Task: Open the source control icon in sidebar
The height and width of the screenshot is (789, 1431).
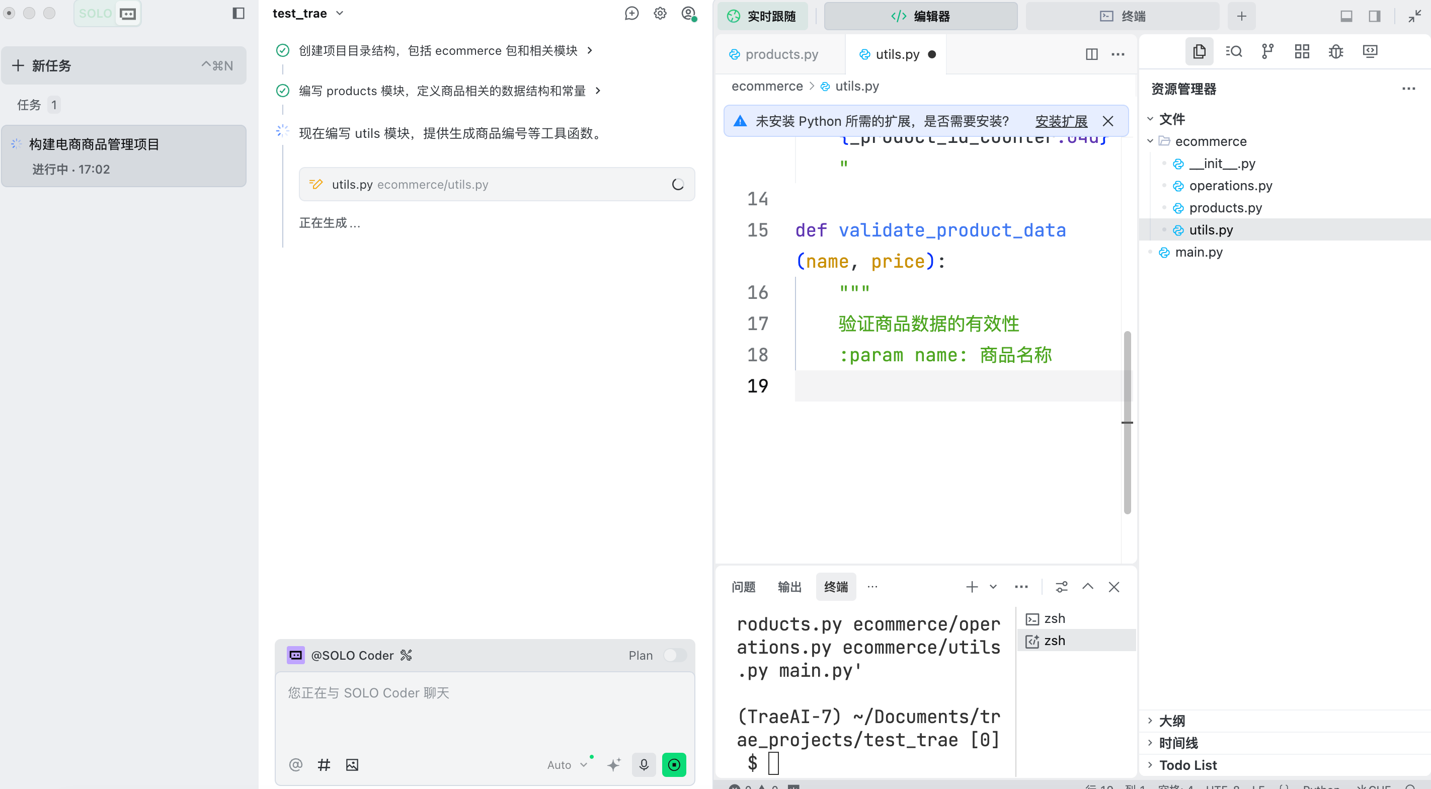Action: [1267, 52]
